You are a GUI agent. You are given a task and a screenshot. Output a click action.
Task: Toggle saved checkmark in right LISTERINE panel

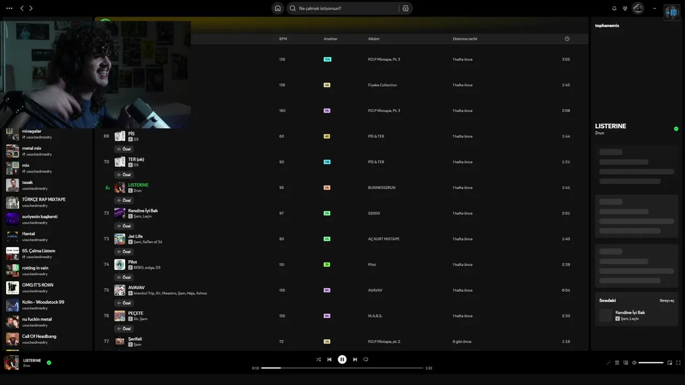click(676, 129)
